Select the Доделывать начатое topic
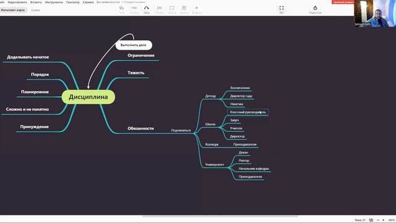 coord(28,57)
